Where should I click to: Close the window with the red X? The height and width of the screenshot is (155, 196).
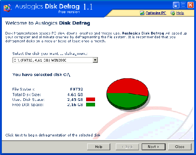pyautogui.click(x=190, y=5)
